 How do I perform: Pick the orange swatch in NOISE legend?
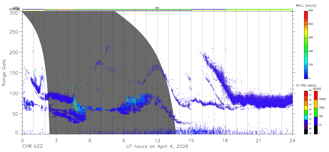316,104
